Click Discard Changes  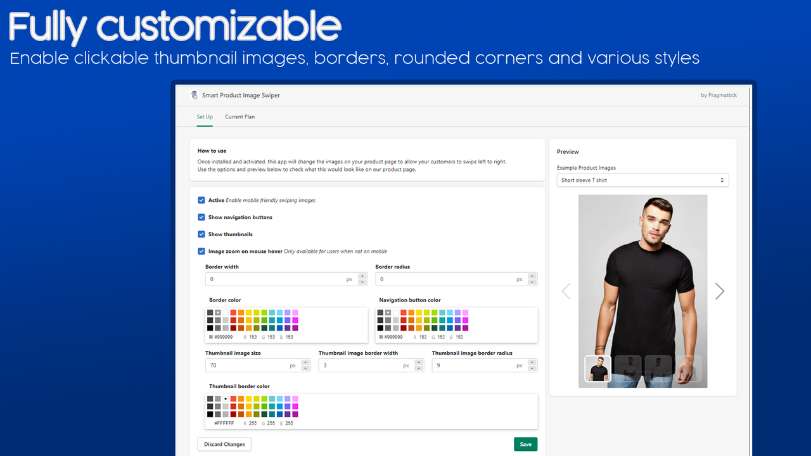pyautogui.click(x=224, y=444)
